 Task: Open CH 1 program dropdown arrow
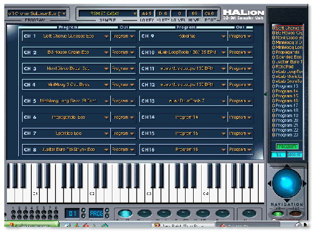107,36
